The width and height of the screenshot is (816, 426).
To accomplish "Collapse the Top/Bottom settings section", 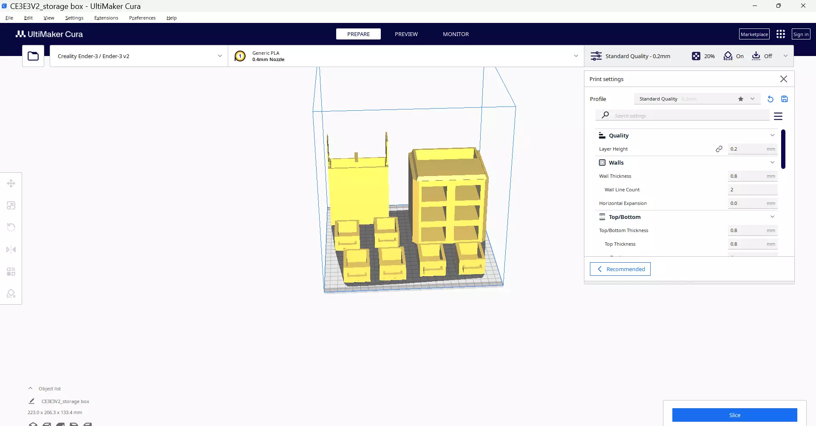I will (x=772, y=217).
